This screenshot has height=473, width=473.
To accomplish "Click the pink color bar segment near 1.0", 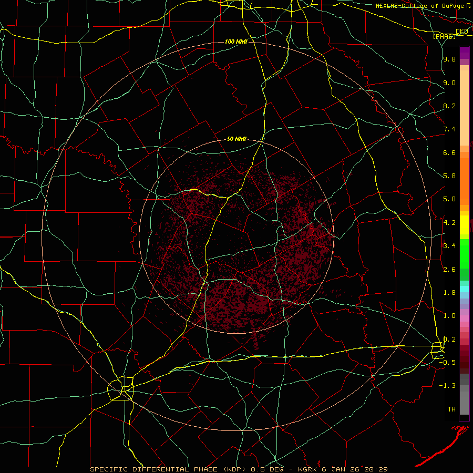I will tap(464, 318).
